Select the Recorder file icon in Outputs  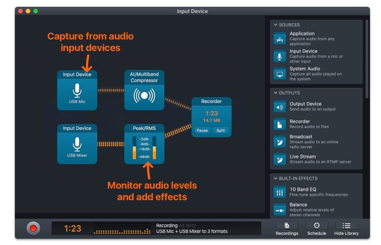tap(280, 124)
